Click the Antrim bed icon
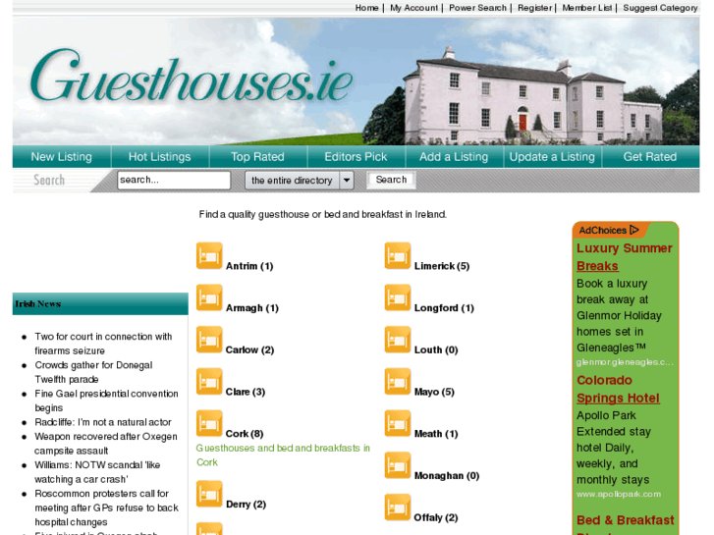Screen dimensions: 714x535 209,256
